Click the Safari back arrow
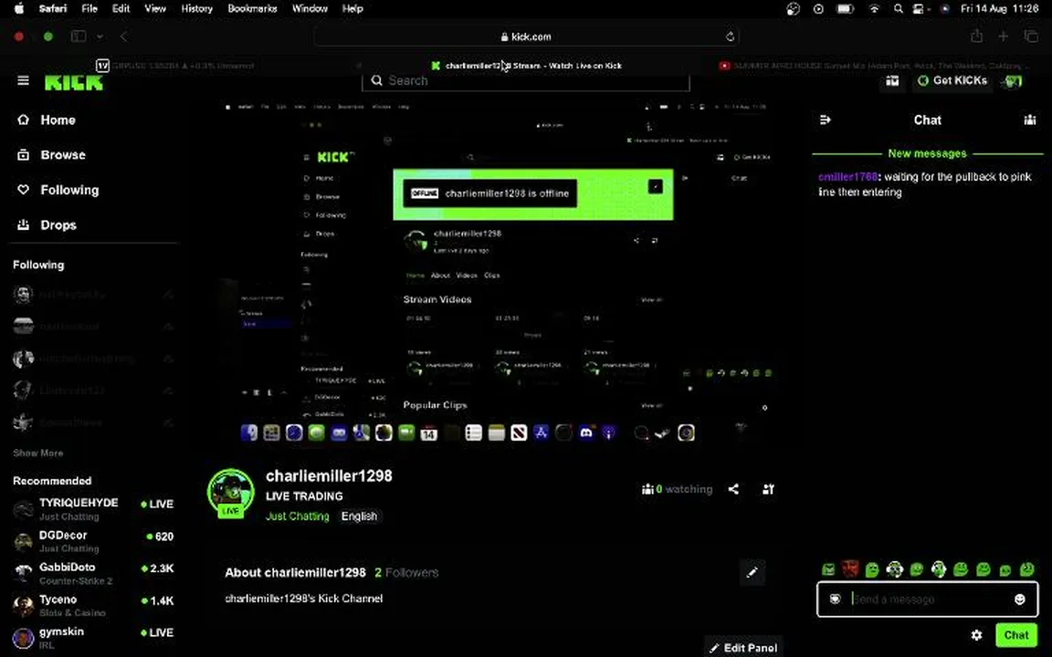Image resolution: width=1052 pixels, height=657 pixels. point(123,36)
